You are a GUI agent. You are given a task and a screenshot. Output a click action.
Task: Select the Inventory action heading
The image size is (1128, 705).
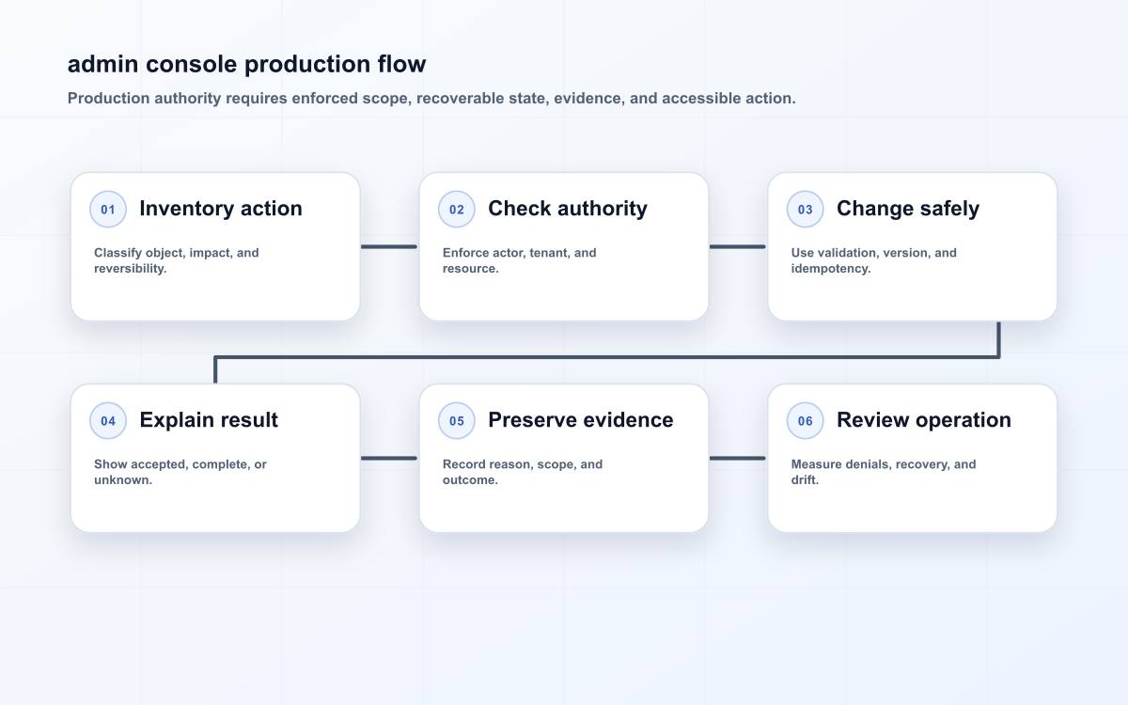[x=221, y=209]
